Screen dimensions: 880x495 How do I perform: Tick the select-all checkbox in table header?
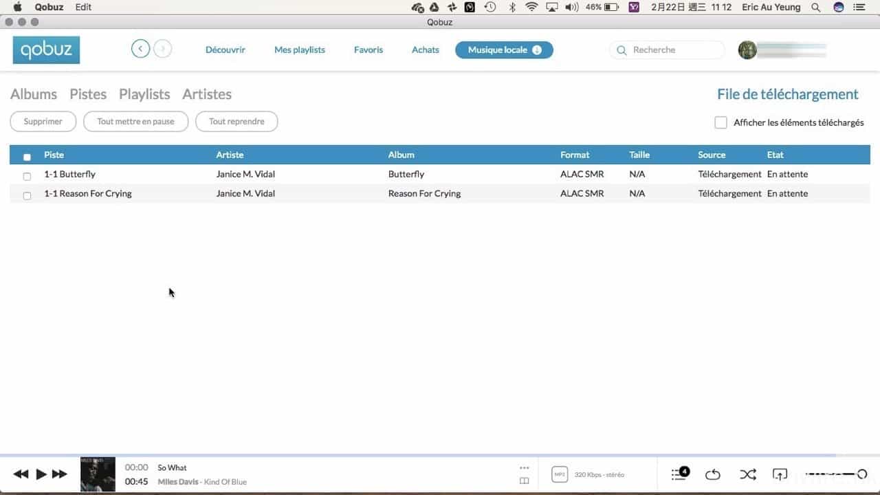tap(27, 157)
